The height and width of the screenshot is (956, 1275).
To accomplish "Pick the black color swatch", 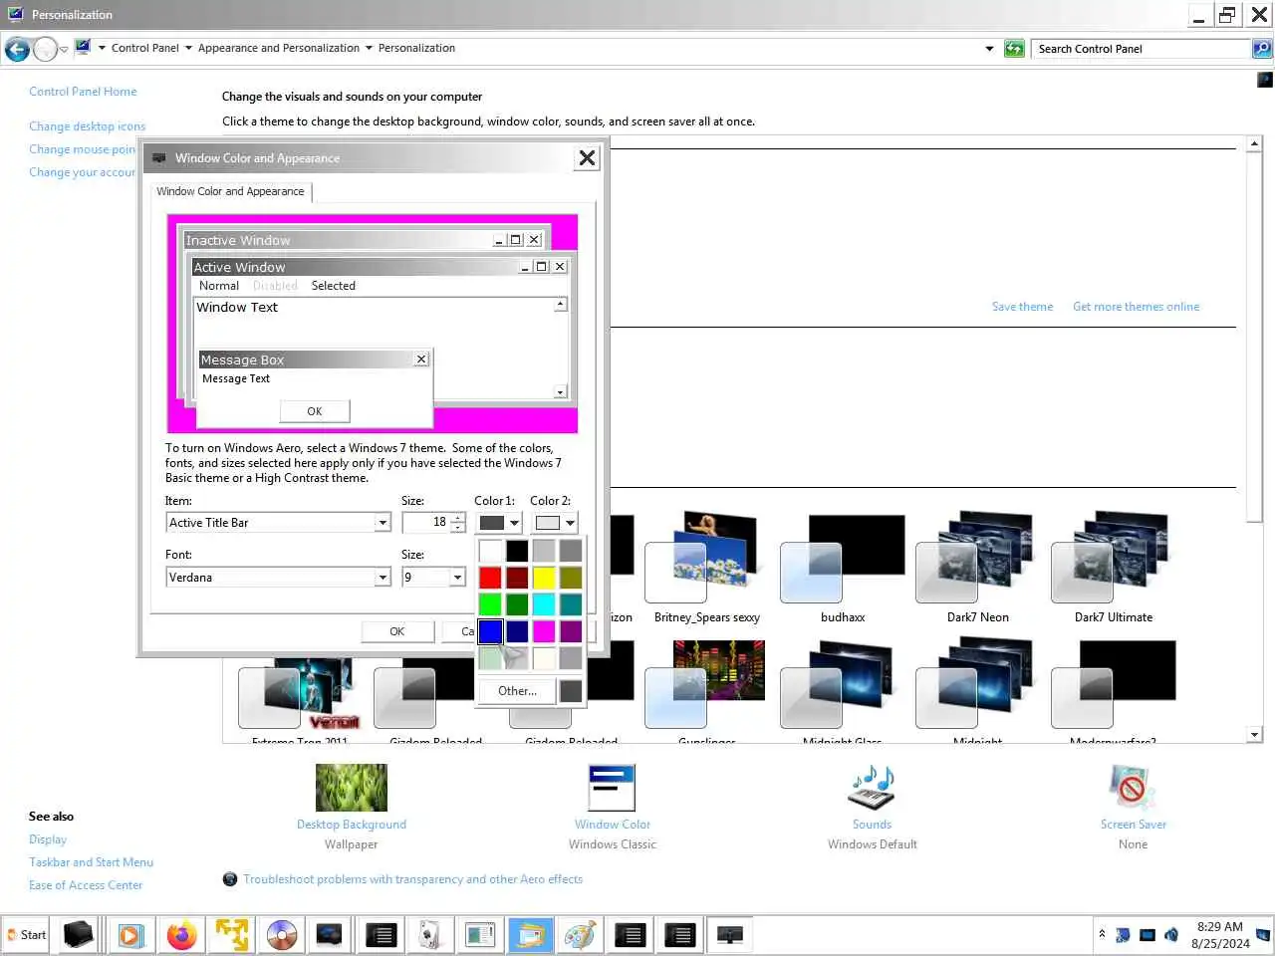I will click(x=517, y=551).
